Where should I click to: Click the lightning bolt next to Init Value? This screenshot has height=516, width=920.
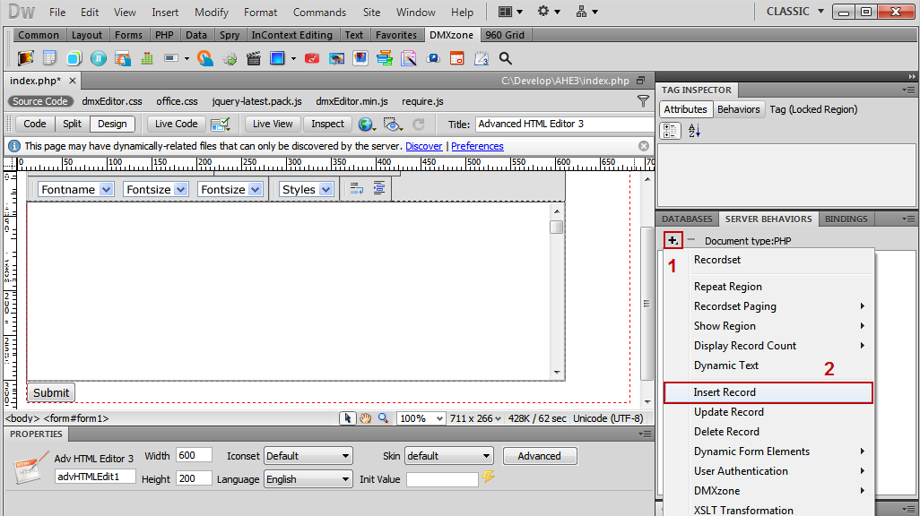tap(488, 477)
